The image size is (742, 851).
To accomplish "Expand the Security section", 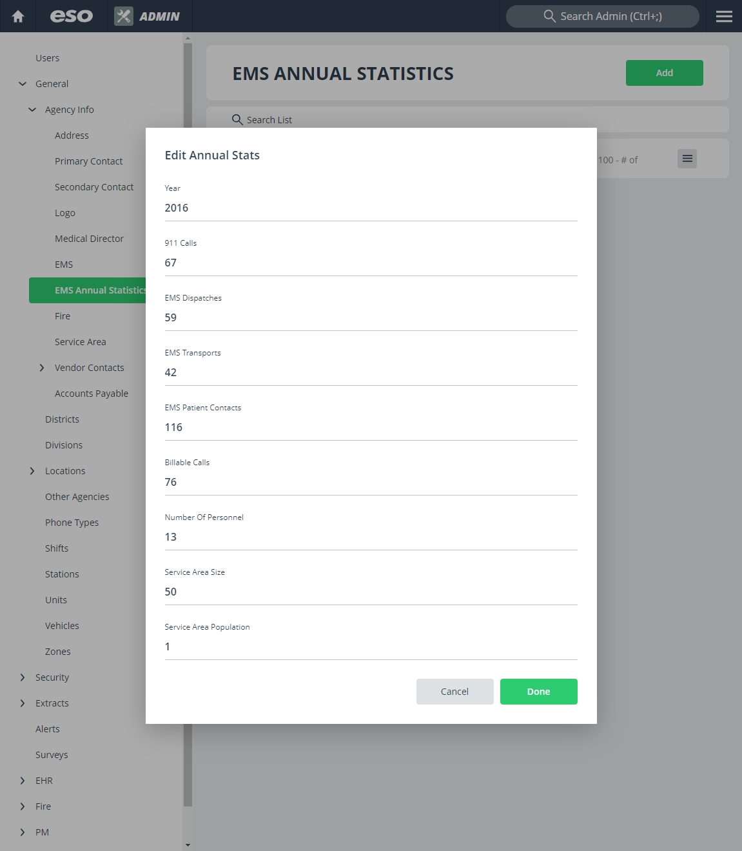I will pyautogui.click(x=23, y=677).
